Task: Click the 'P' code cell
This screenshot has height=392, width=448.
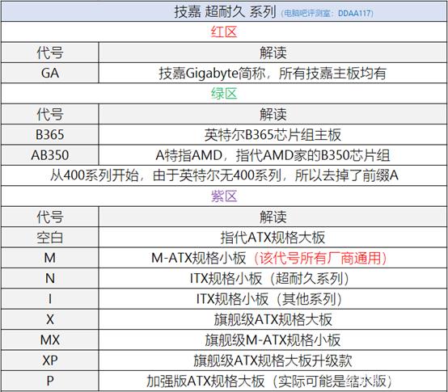Action: (x=50, y=381)
